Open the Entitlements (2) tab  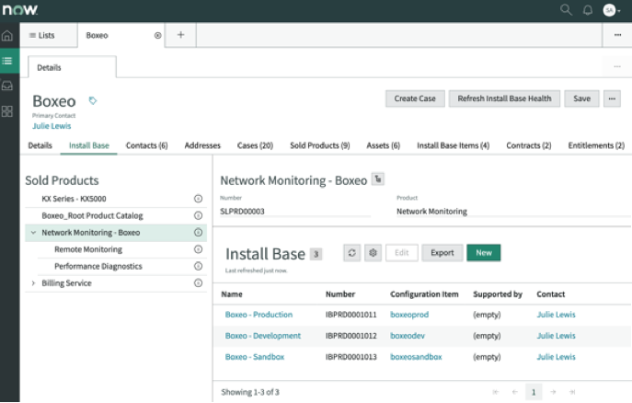point(596,145)
